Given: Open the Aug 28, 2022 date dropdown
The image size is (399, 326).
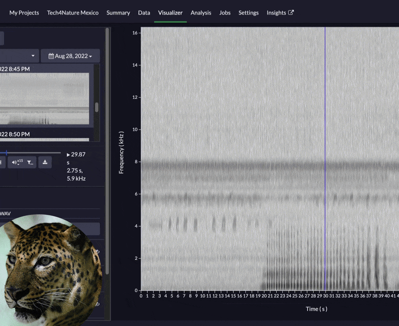Looking at the screenshot, I should 70,56.
